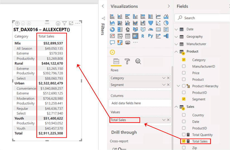Remove Total Sales from Values

click(168, 120)
